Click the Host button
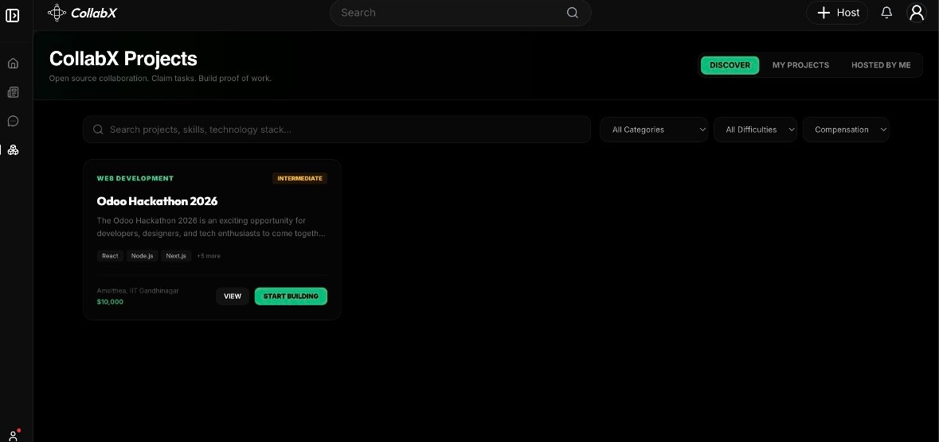The height and width of the screenshot is (442, 939). coord(837,13)
